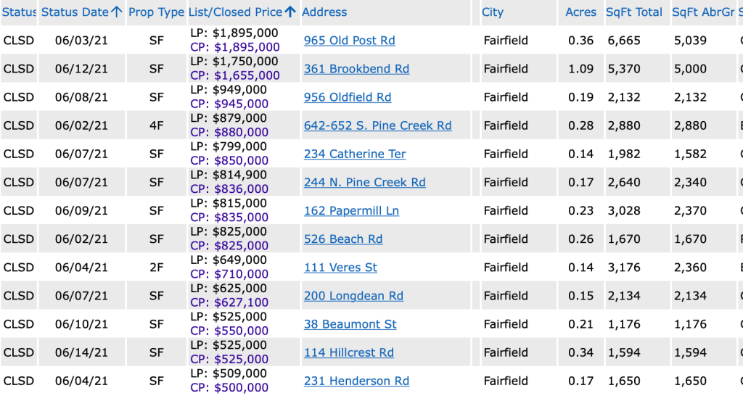743x401 pixels.
Task: View 642-652 S. Pine Creek Rd listing
Action: [377, 125]
